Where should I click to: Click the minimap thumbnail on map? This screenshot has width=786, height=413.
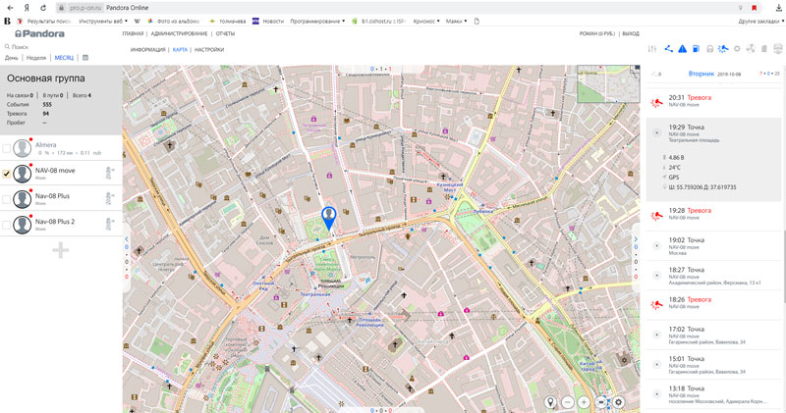(608, 83)
